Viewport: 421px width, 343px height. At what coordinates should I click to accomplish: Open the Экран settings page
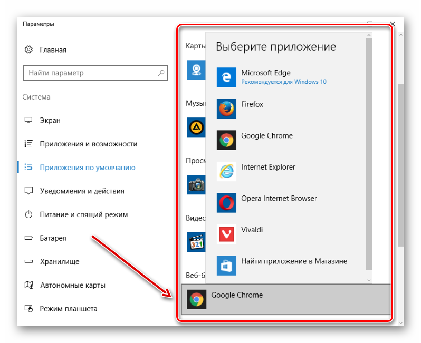click(50, 121)
